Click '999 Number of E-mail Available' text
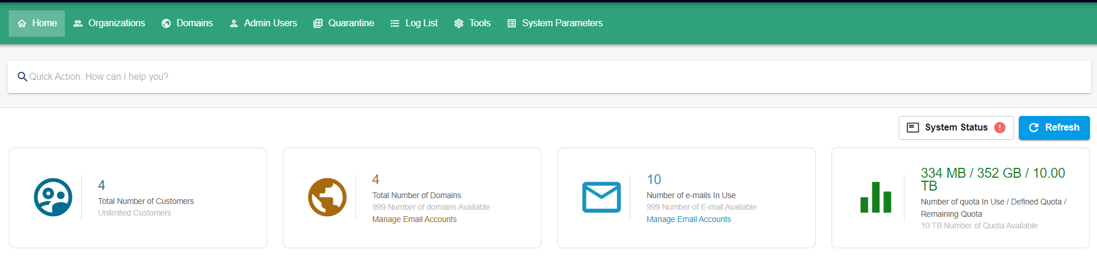The width and height of the screenshot is (1097, 257). (x=701, y=207)
